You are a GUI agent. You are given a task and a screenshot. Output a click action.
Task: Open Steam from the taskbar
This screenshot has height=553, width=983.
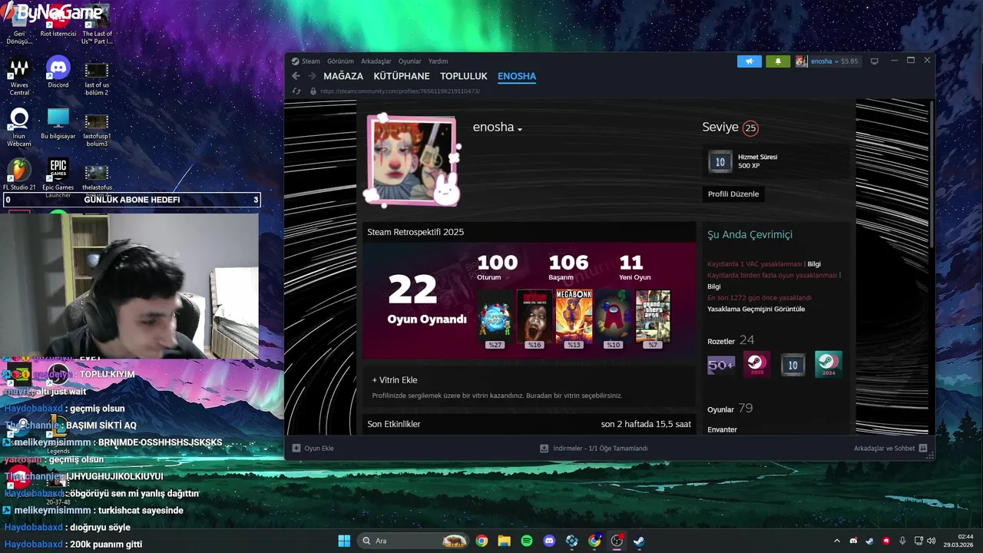[x=639, y=541]
